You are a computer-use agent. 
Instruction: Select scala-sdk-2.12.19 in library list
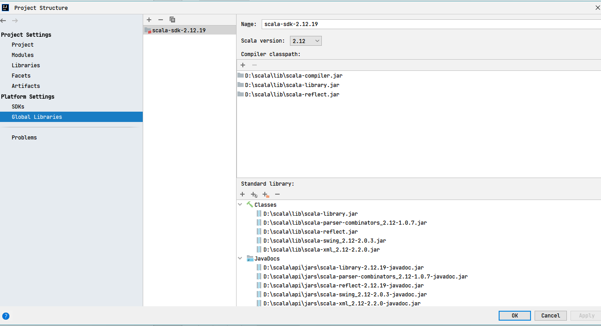pyautogui.click(x=189, y=30)
